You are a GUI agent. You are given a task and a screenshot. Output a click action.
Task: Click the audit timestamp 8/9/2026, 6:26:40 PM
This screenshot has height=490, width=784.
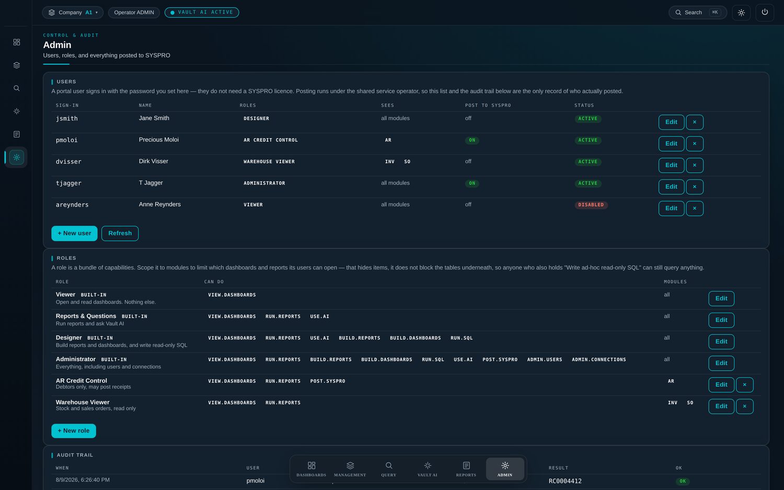click(x=83, y=480)
